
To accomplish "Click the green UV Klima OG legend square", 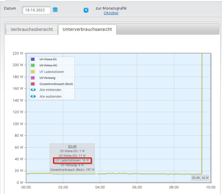I will pos(33,65).
